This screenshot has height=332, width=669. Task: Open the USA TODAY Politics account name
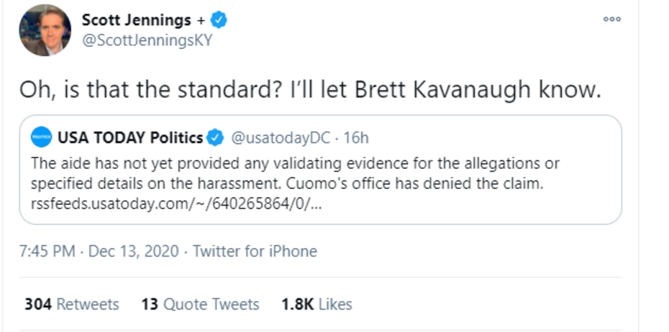(x=129, y=137)
